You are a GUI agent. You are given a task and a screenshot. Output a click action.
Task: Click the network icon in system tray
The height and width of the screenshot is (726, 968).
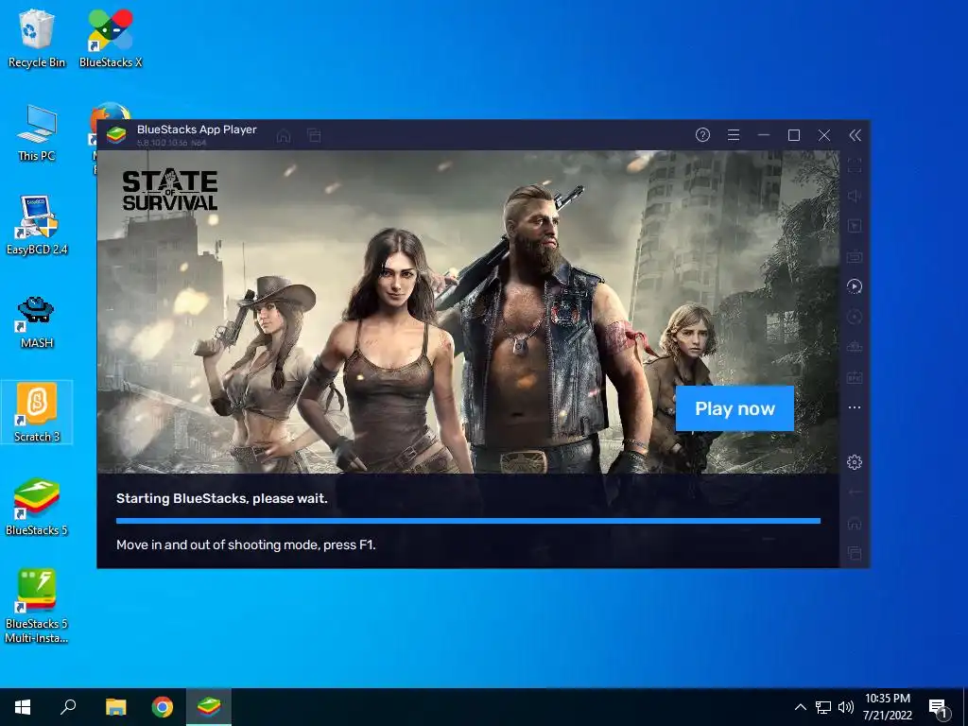click(x=823, y=707)
